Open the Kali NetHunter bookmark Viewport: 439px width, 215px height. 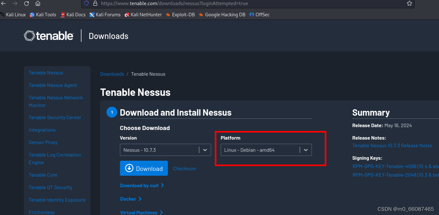(143, 14)
